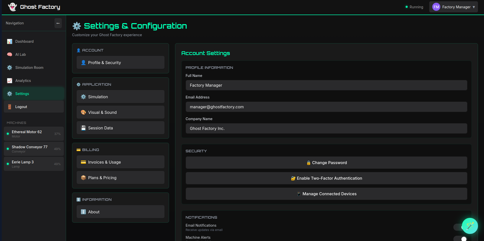Open the magic wand assistant button
The height and width of the screenshot is (241, 484).
coord(470,226)
